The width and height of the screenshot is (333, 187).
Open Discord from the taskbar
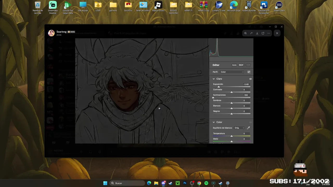click(163, 183)
